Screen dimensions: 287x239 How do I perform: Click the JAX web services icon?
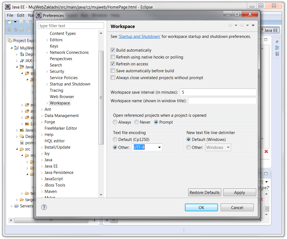coord(22,60)
